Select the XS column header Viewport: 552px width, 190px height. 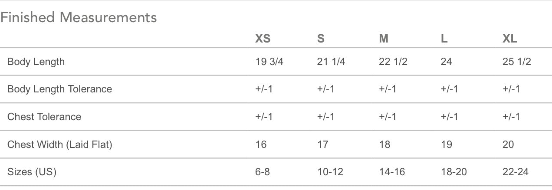pos(263,39)
